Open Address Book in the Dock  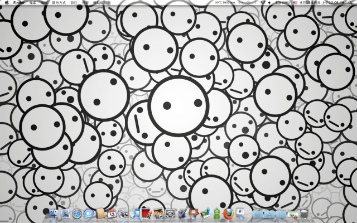(100, 214)
